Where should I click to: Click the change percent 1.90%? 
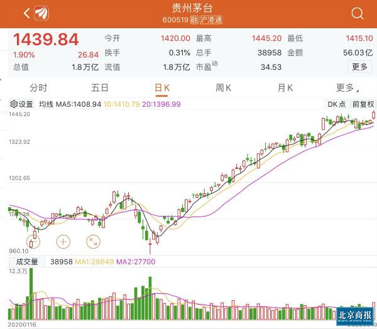(24, 55)
